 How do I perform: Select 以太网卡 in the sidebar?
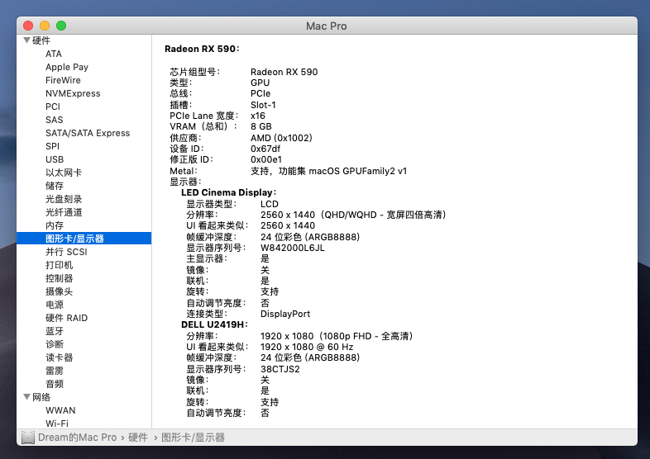pyautogui.click(x=64, y=173)
